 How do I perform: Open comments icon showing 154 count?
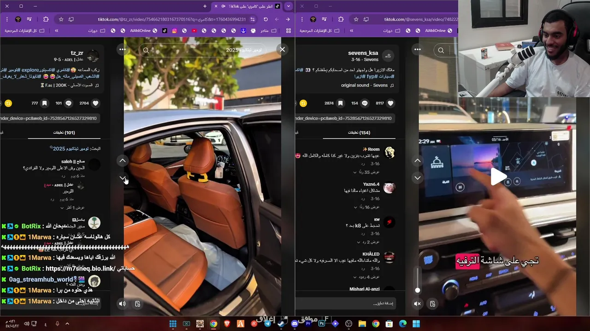tap(365, 103)
